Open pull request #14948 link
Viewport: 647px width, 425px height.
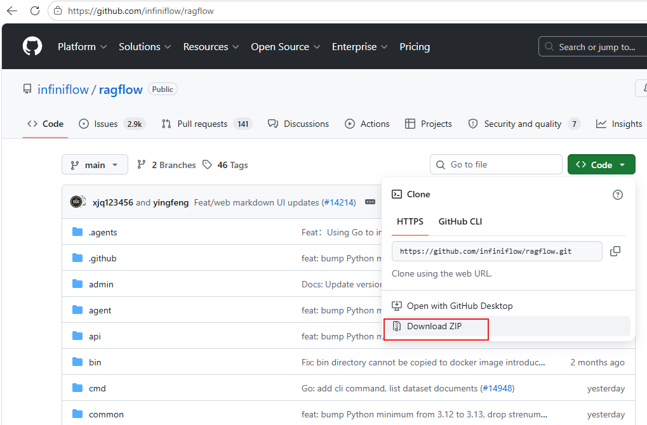coord(497,388)
